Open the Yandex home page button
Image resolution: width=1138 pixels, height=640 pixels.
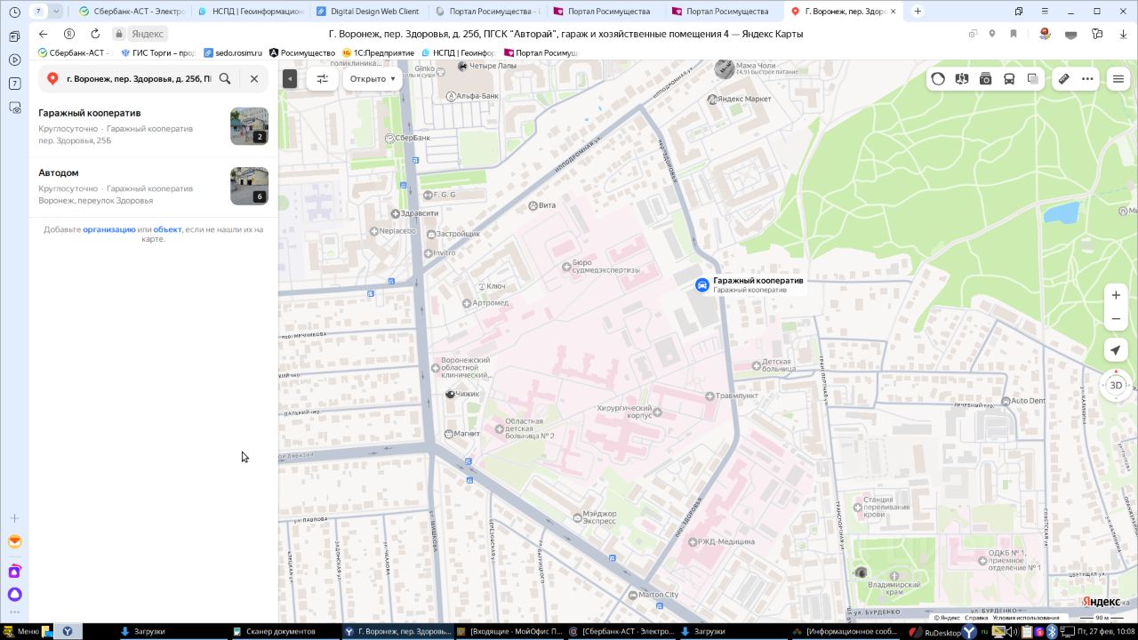tap(68, 34)
